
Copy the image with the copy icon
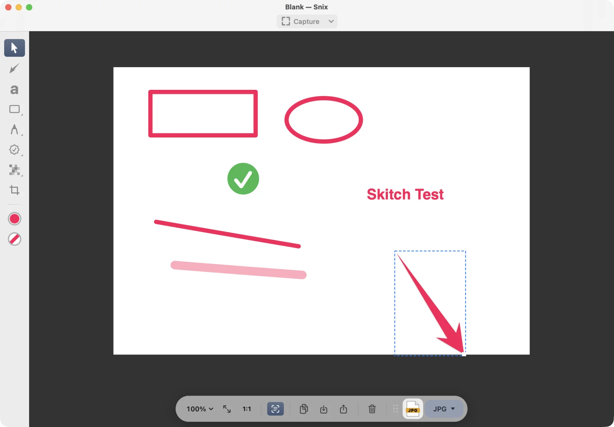pos(304,409)
